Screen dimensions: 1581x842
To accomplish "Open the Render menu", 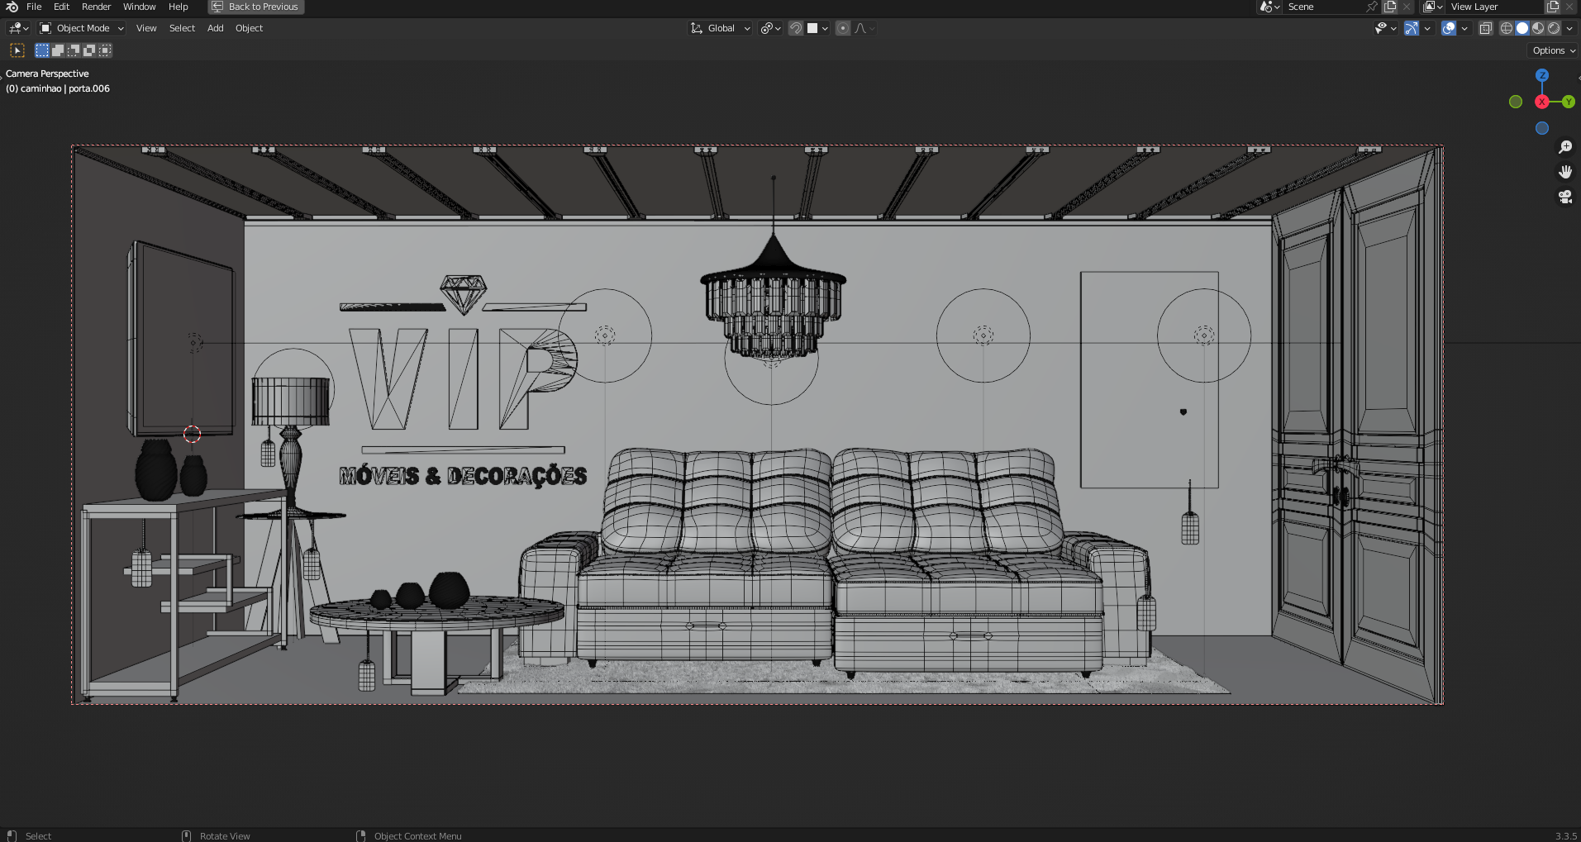I will point(96,7).
